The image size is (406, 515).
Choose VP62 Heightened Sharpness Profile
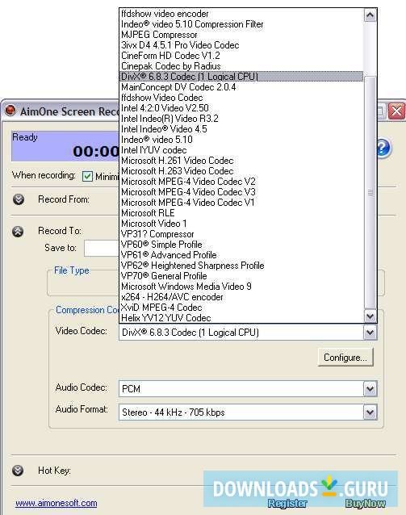point(241,266)
